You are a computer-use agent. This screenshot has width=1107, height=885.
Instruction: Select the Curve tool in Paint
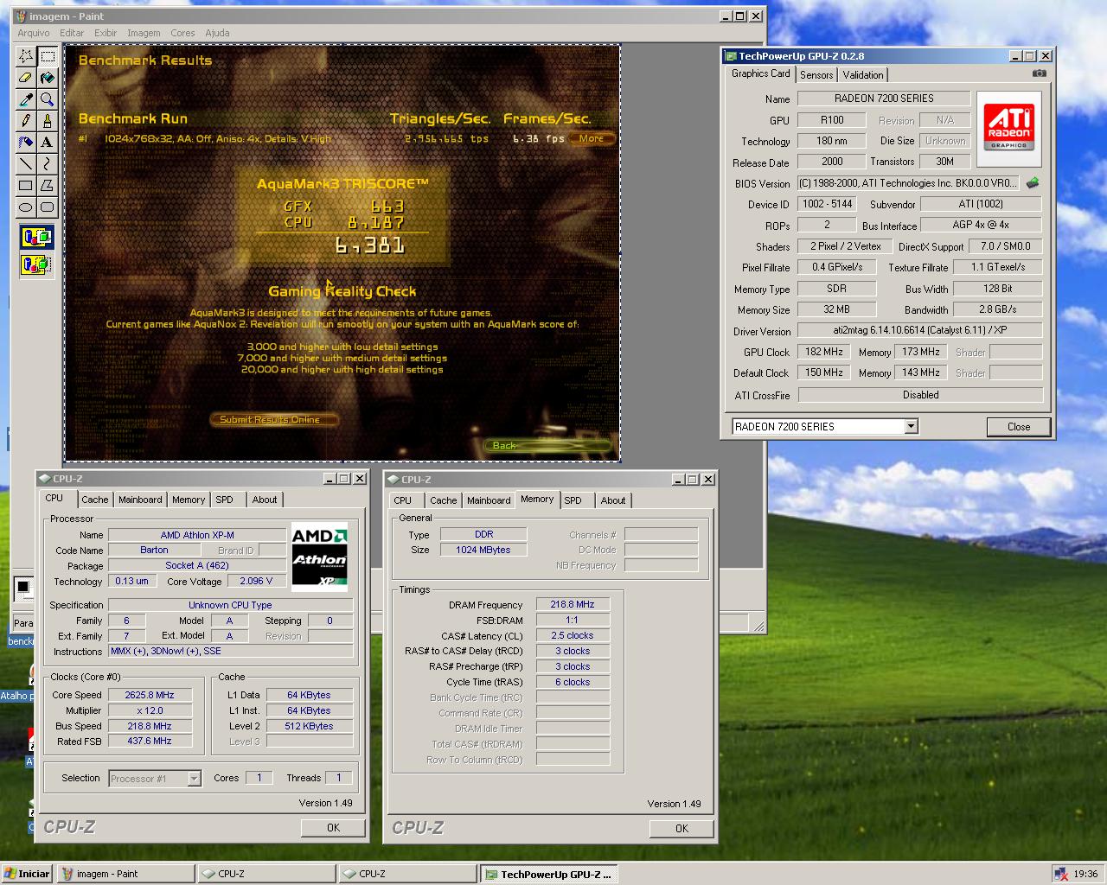click(x=48, y=163)
